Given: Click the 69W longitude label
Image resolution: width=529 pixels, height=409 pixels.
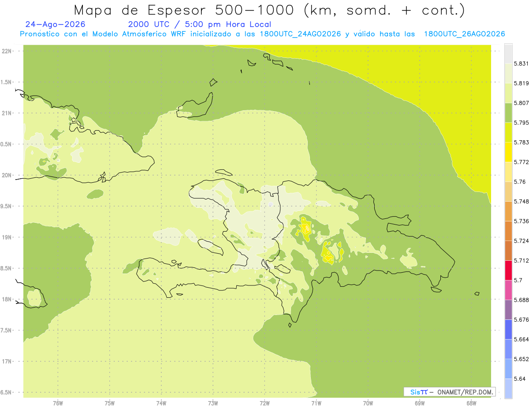Looking at the screenshot, I should pyautogui.click(x=420, y=403).
